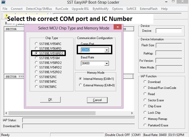The image size is (189, 137).
Task: Cancel the chip type dialog
Action: coord(97,100)
